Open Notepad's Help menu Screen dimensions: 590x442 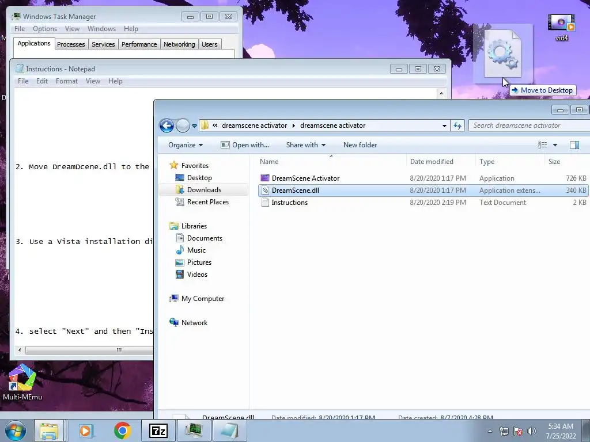pos(115,81)
